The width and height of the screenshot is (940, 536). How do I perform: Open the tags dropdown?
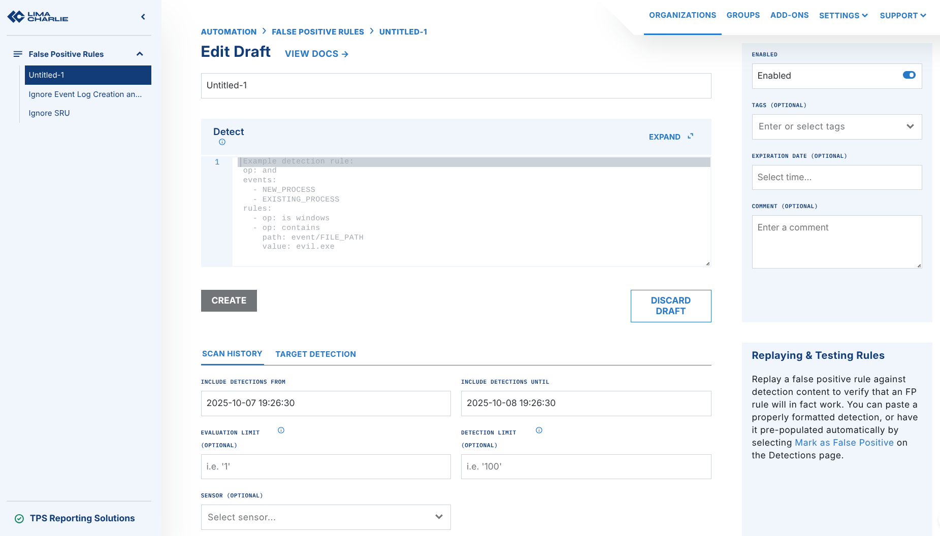point(910,126)
